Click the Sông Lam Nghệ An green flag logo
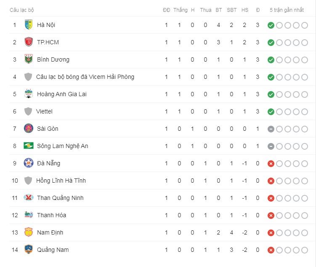The height and width of the screenshot is (267, 316). [x=29, y=146]
